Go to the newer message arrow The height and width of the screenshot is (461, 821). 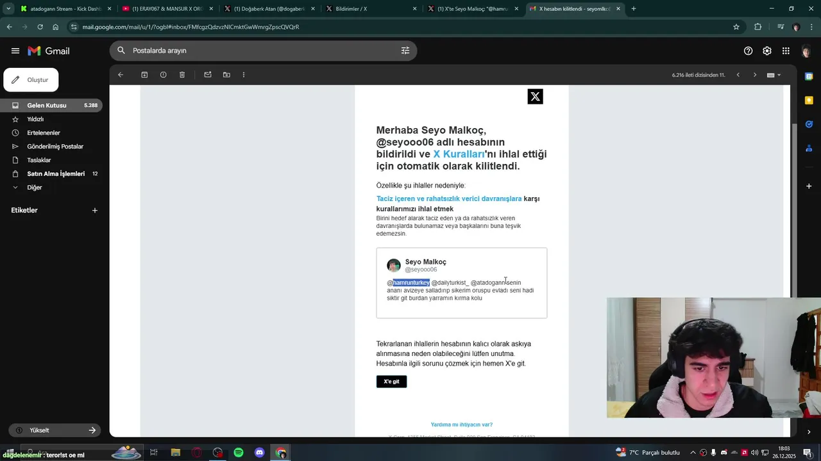(x=738, y=75)
